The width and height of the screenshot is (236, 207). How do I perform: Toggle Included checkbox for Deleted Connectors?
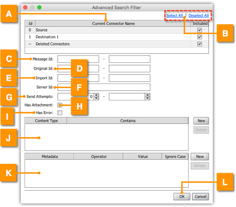[199, 44]
